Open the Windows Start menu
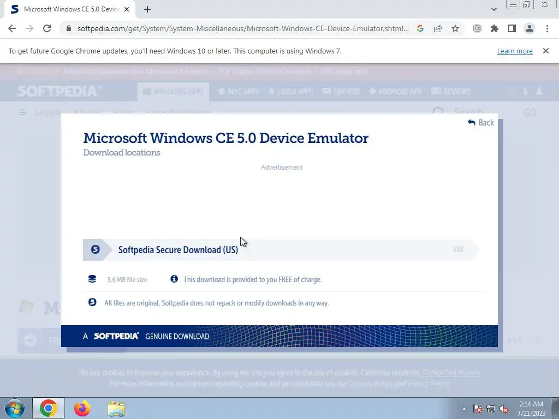559x419 pixels. tap(15, 408)
